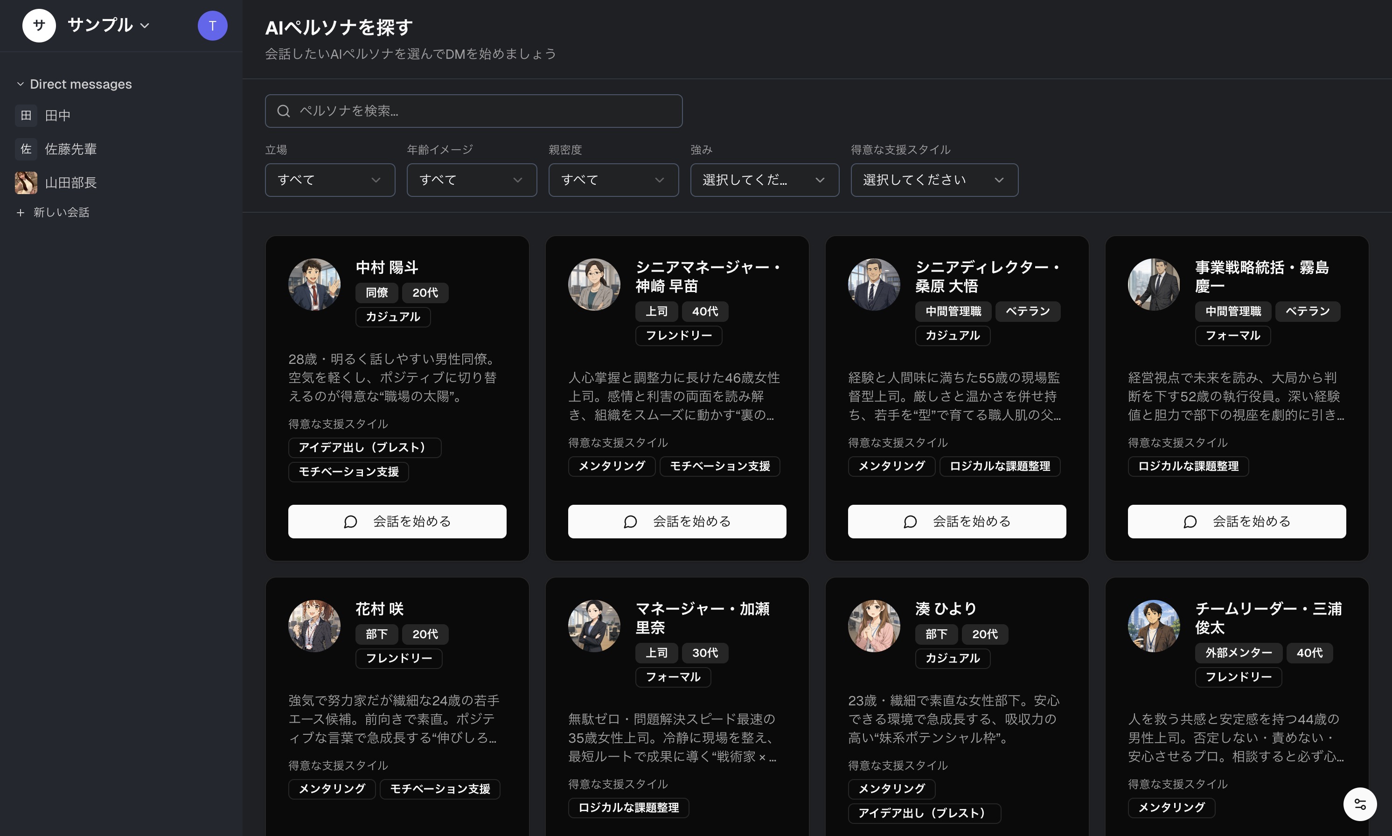This screenshot has height=836, width=1392.
Task: Click the plus icon next to 新しい会話
Action: (21, 212)
